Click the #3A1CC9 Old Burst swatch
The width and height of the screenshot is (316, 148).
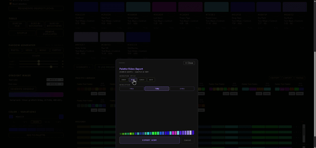tap(86, 7)
